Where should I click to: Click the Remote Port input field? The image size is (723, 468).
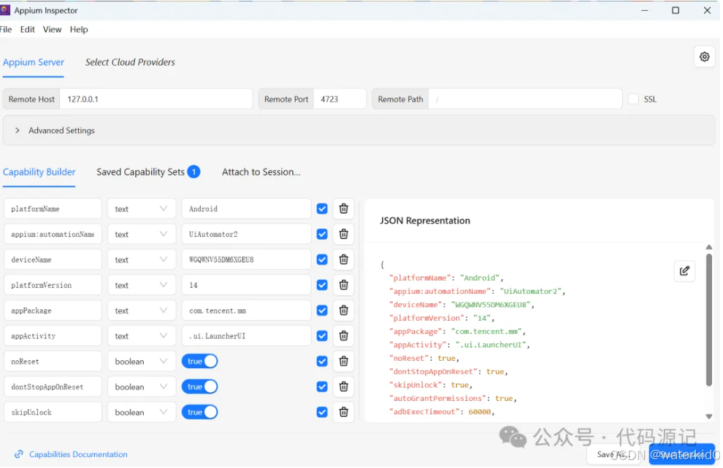[341, 99]
